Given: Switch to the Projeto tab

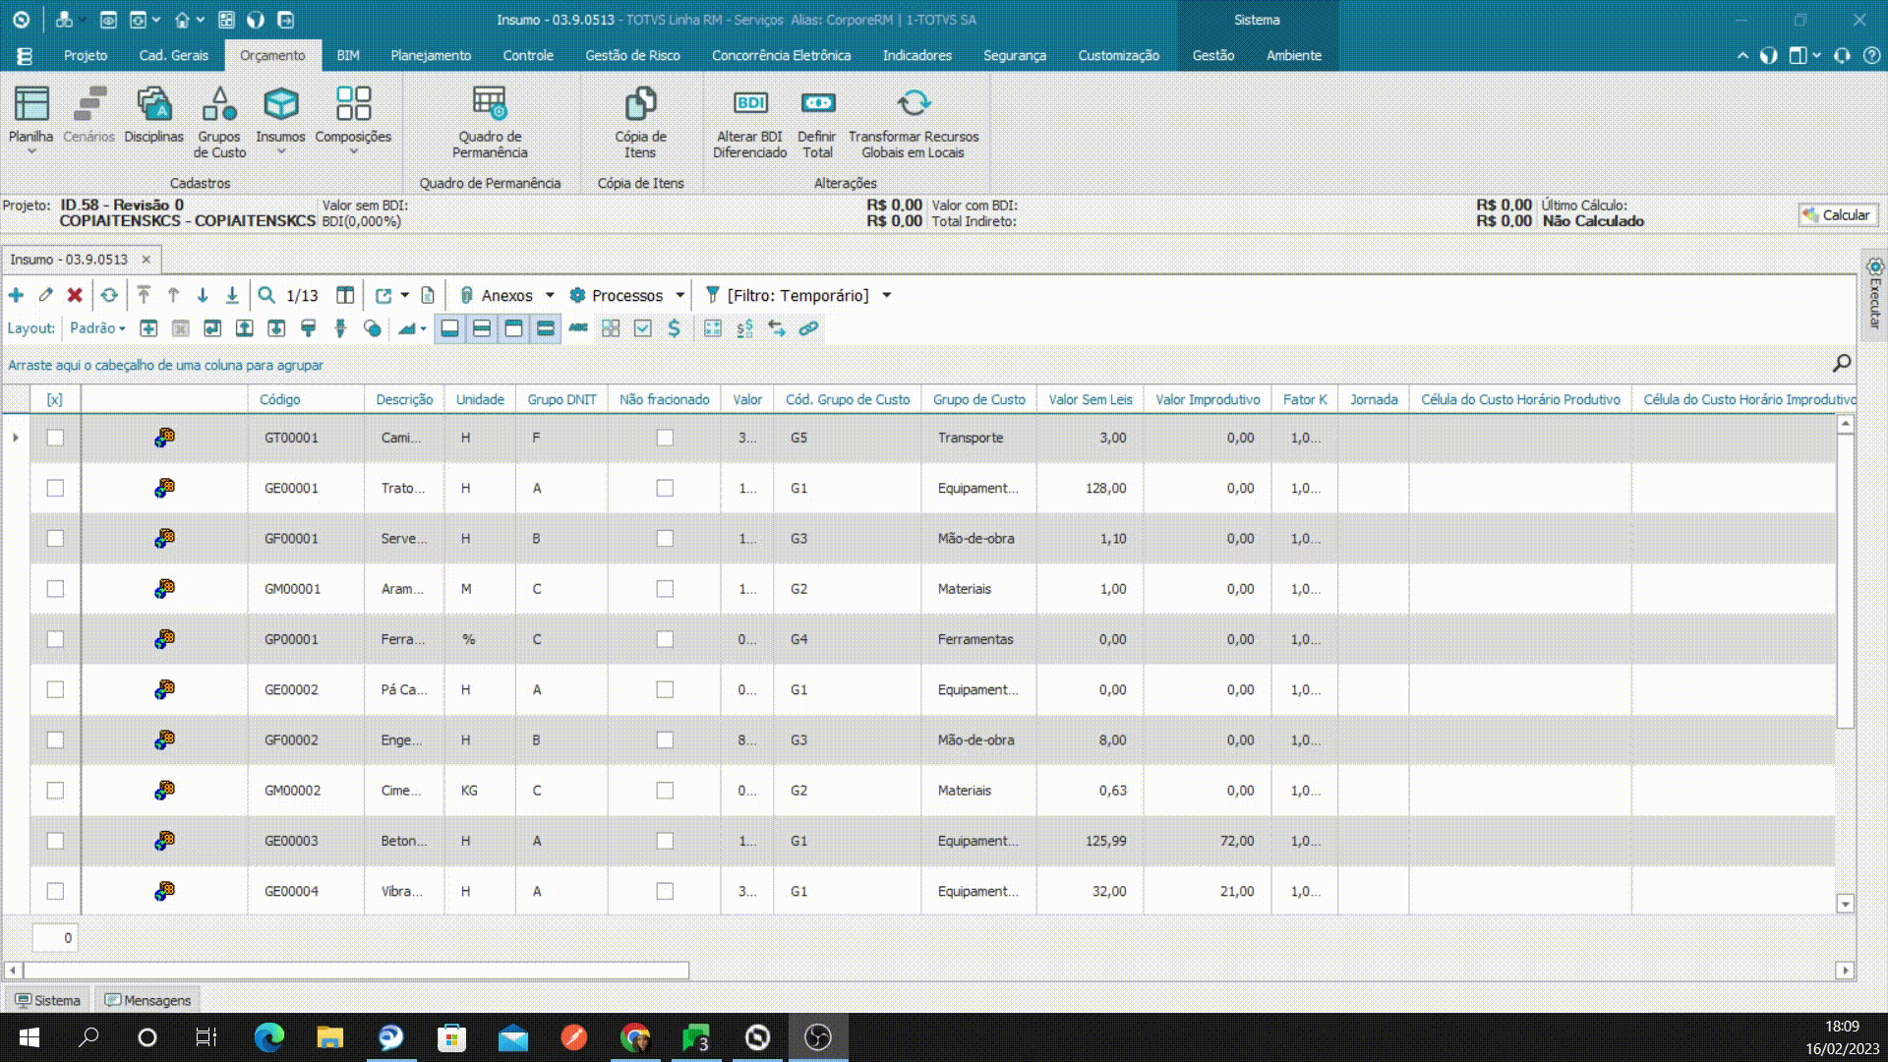Looking at the screenshot, I should [x=86, y=55].
